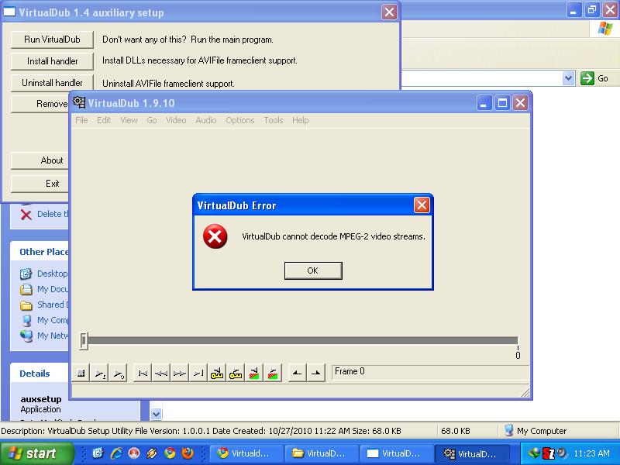620x465 pixels.
Task: Set the mark-out selection point
Action: [315, 373]
